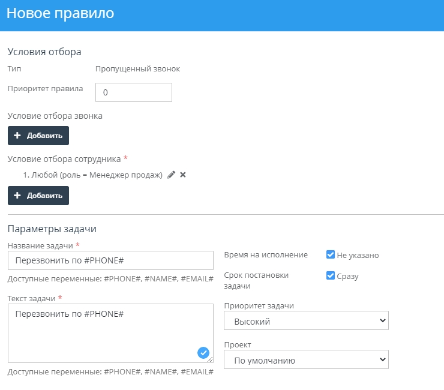The height and width of the screenshot is (390, 444).
Task: Toggle the "Сразу" task deadline checkbox
Action: (x=330, y=275)
